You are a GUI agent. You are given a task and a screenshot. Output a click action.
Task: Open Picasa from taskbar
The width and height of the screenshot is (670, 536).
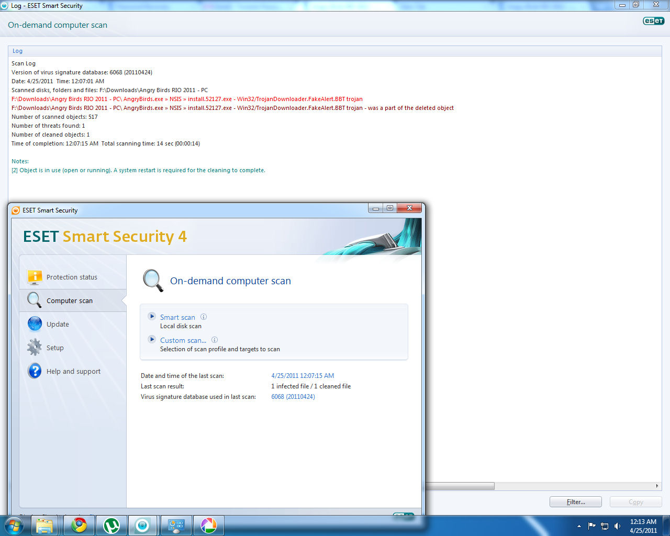pos(208,526)
